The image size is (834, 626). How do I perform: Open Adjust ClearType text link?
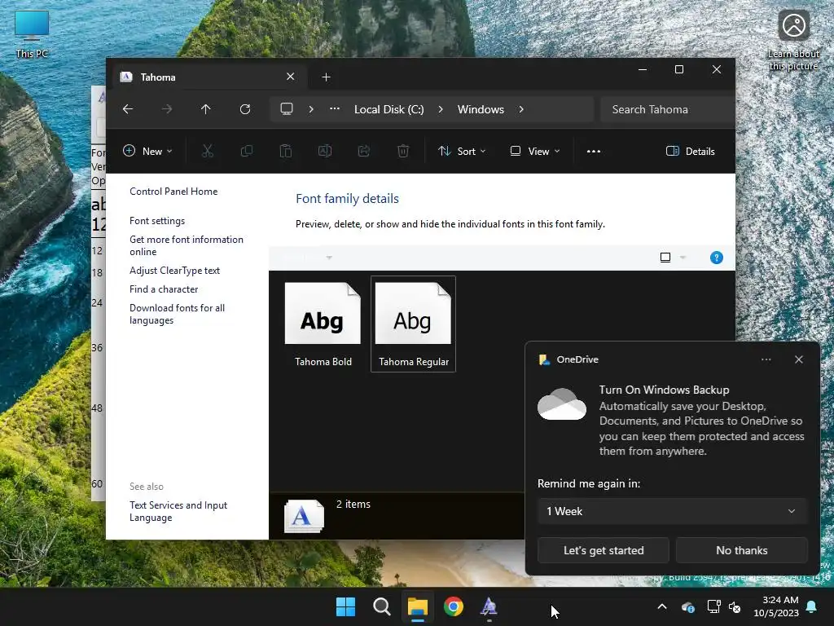(x=174, y=271)
